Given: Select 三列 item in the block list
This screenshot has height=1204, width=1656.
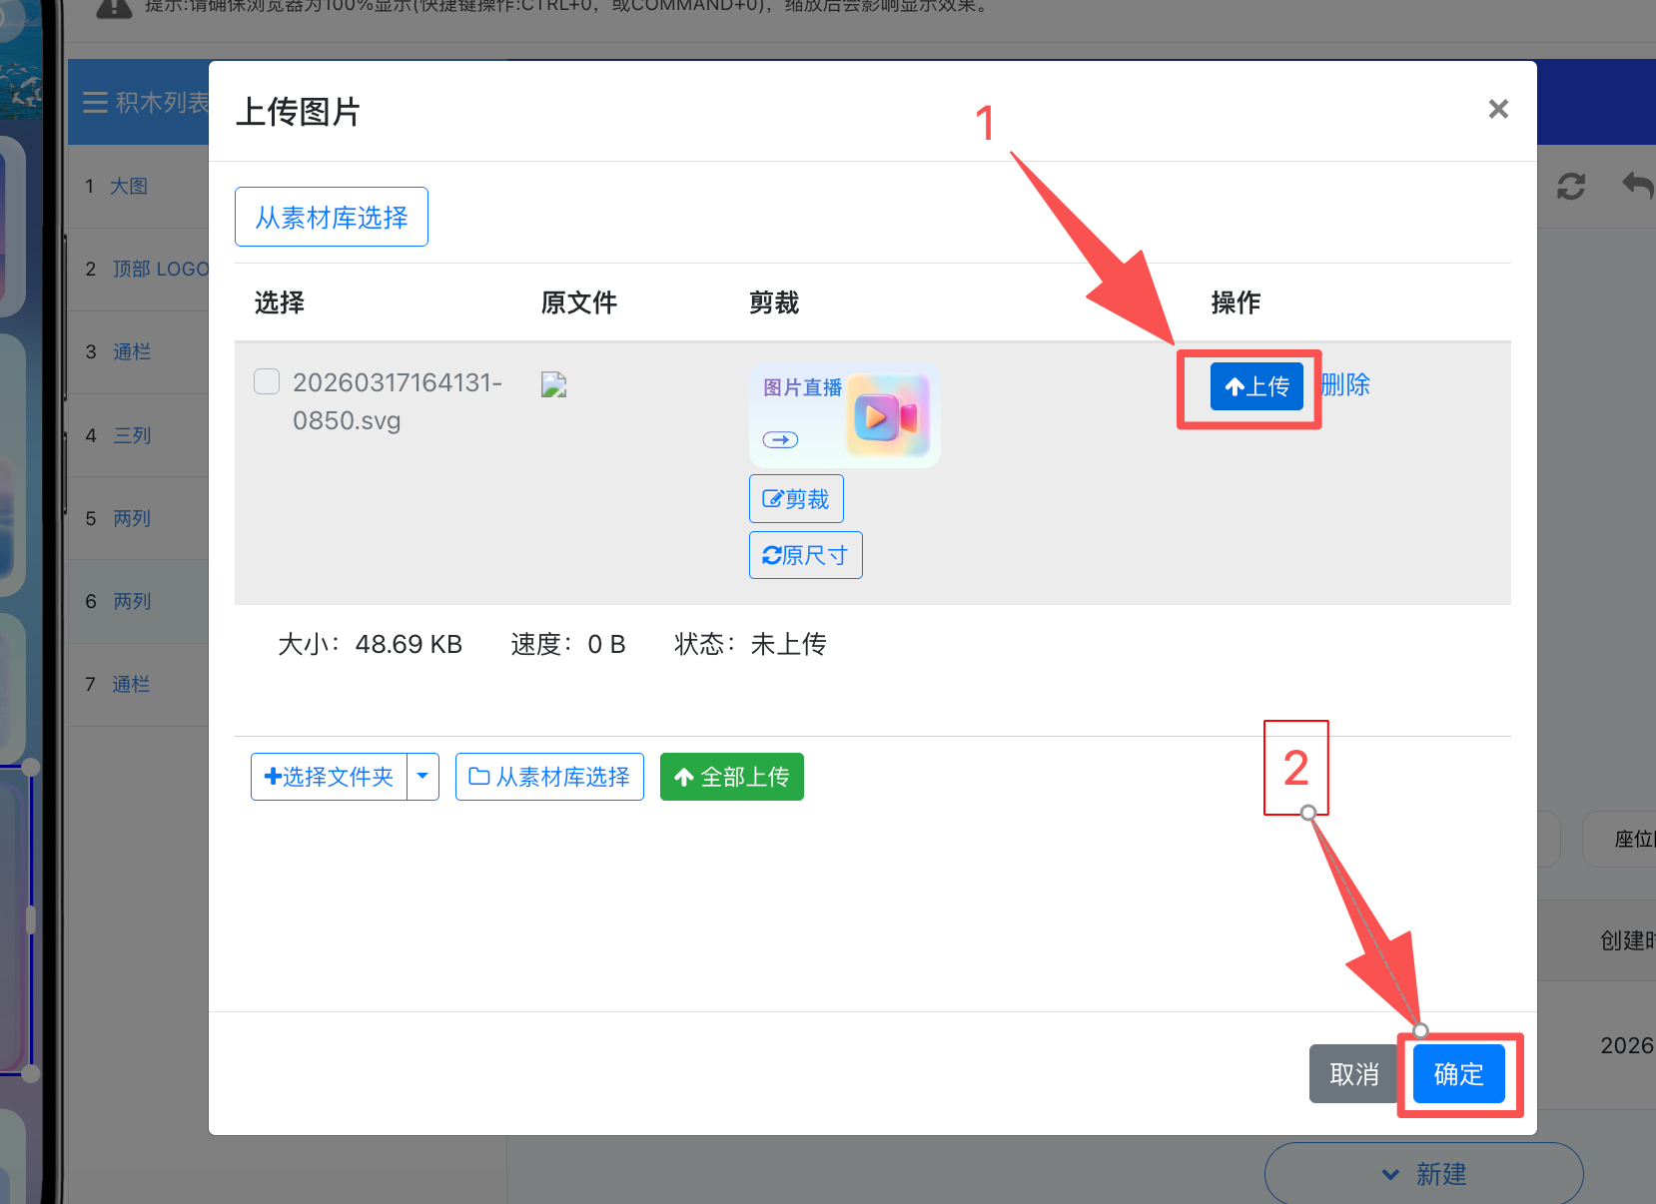Looking at the screenshot, I should 132,435.
